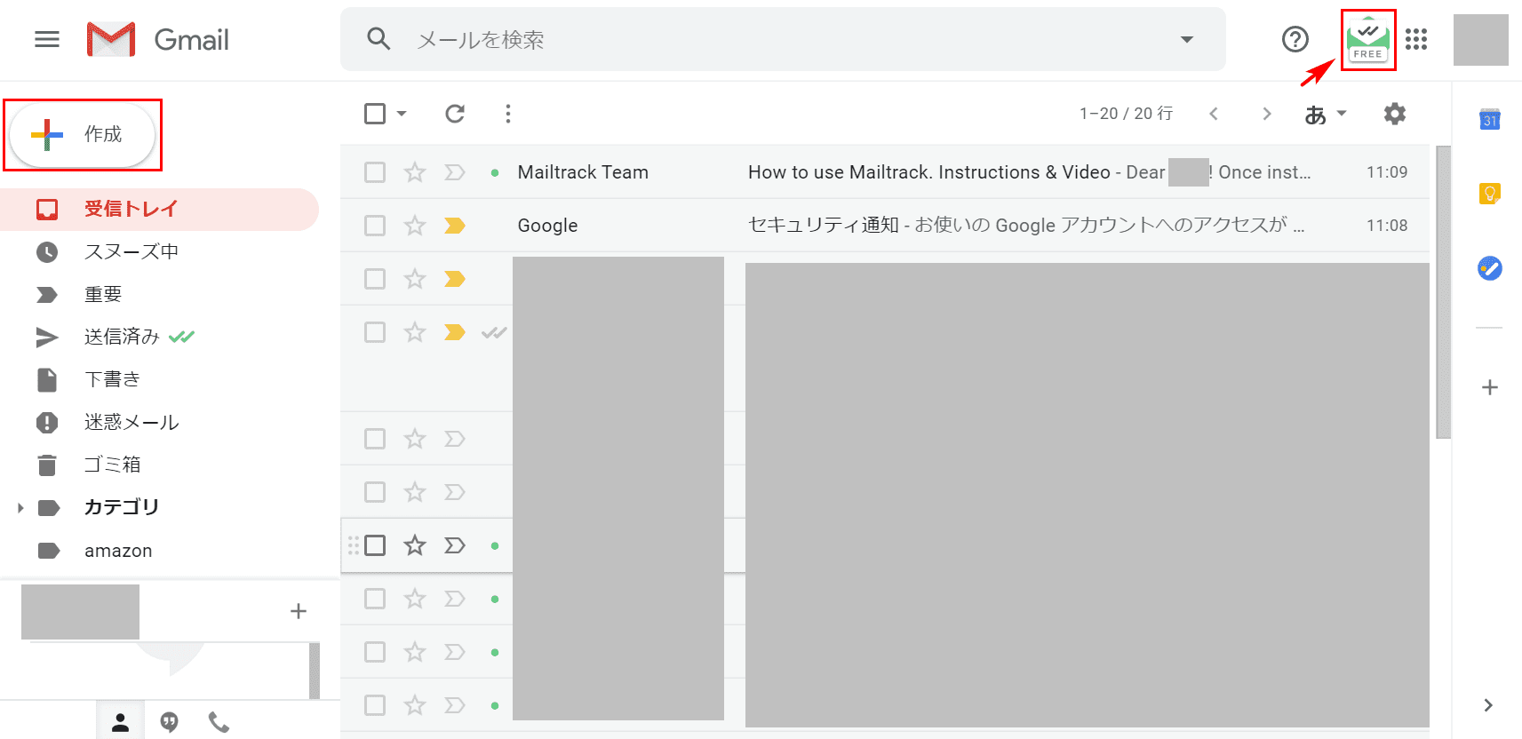Check the email row with gray double-check

tap(375, 332)
